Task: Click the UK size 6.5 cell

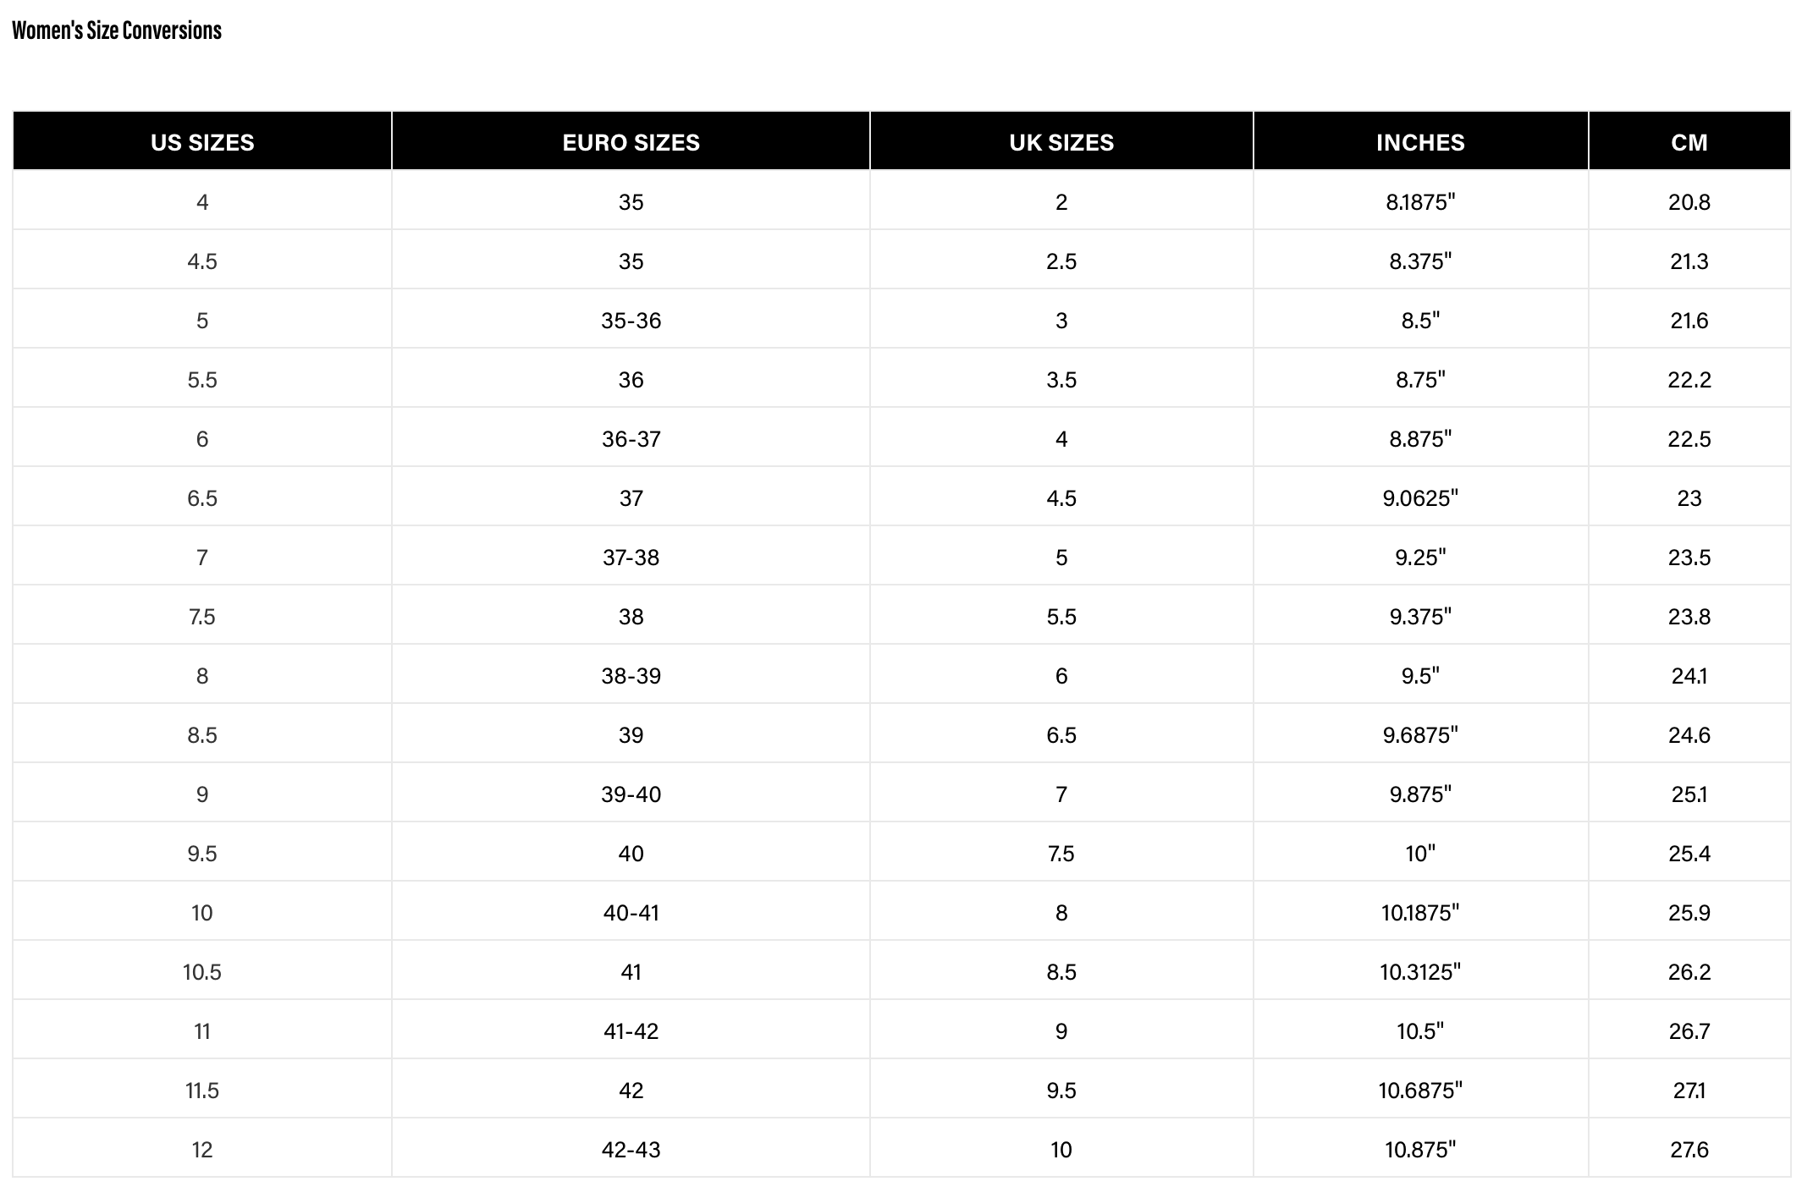Action: click(x=1061, y=735)
